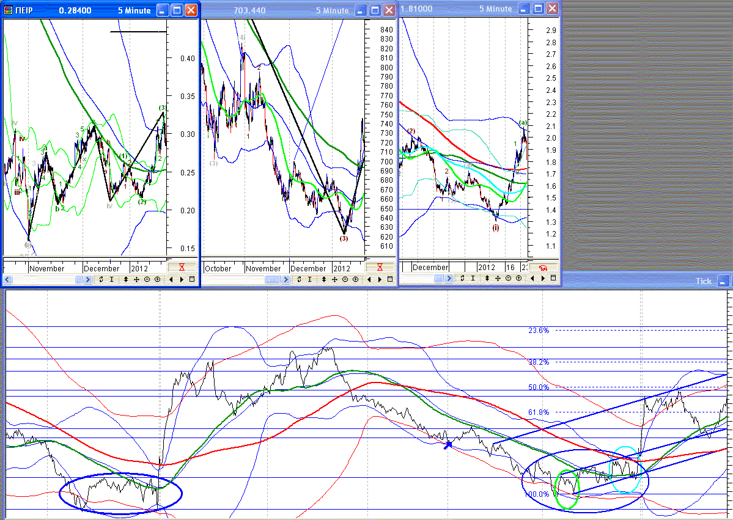733x520 pixels.
Task: Step back with left triangle in 703.440 chart
Action: tap(369, 279)
